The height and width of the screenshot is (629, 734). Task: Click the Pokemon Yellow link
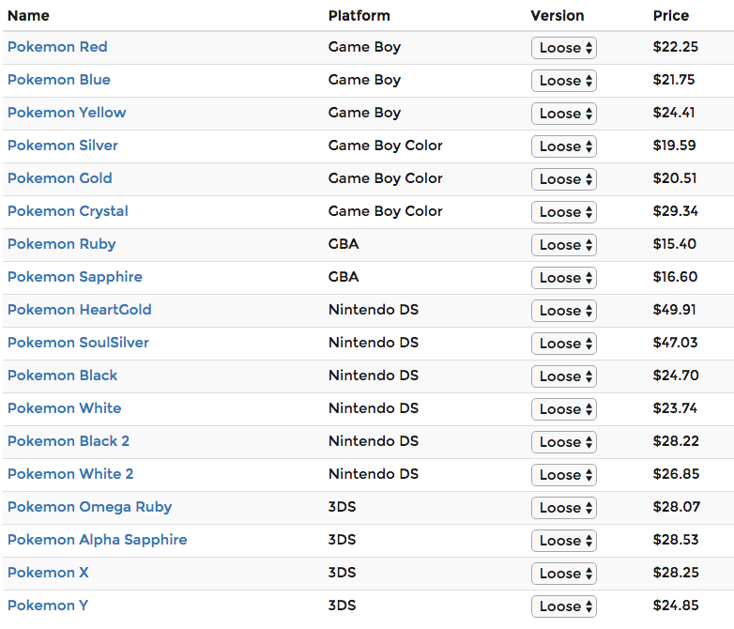click(x=67, y=113)
